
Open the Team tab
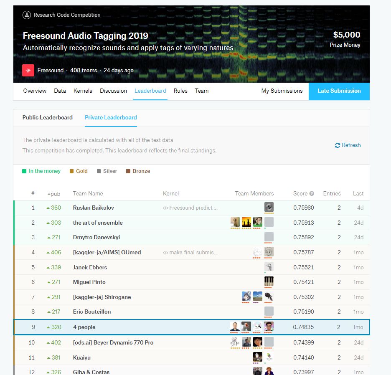[x=202, y=91]
